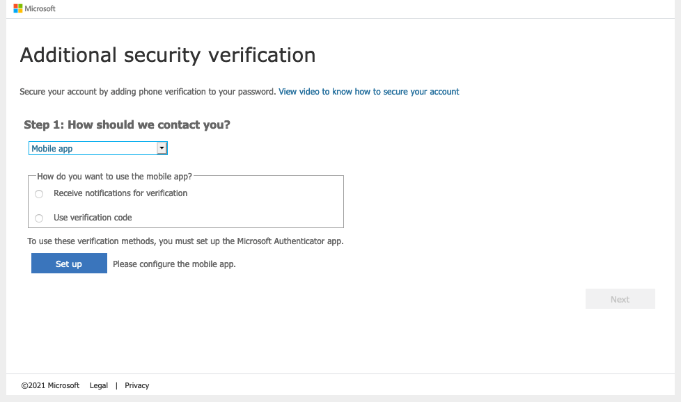681x402 pixels.
Task: Click the Microsoft wordmark beside the logo
Action: tap(40, 8)
